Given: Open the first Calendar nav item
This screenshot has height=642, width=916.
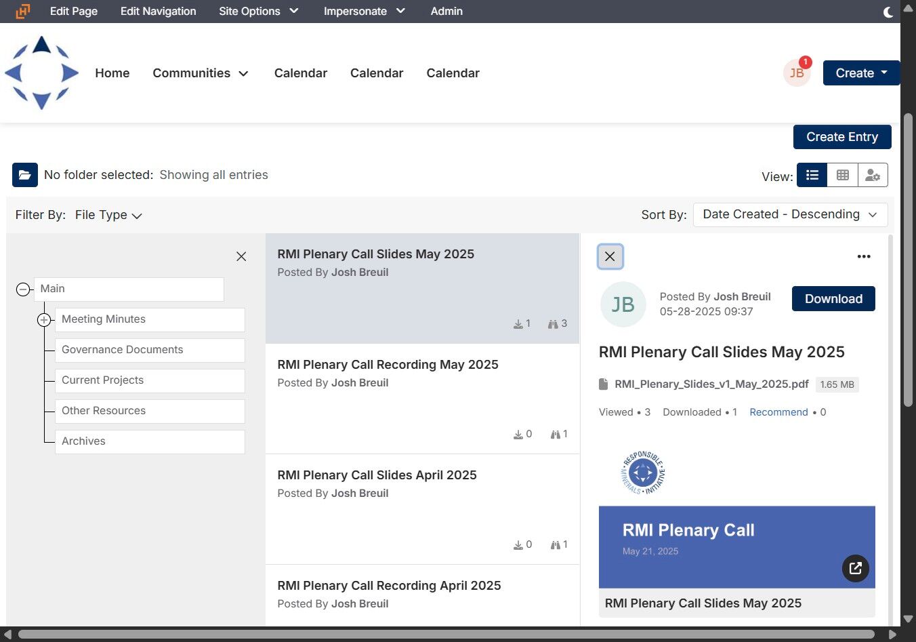Looking at the screenshot, I should (301, 73).
